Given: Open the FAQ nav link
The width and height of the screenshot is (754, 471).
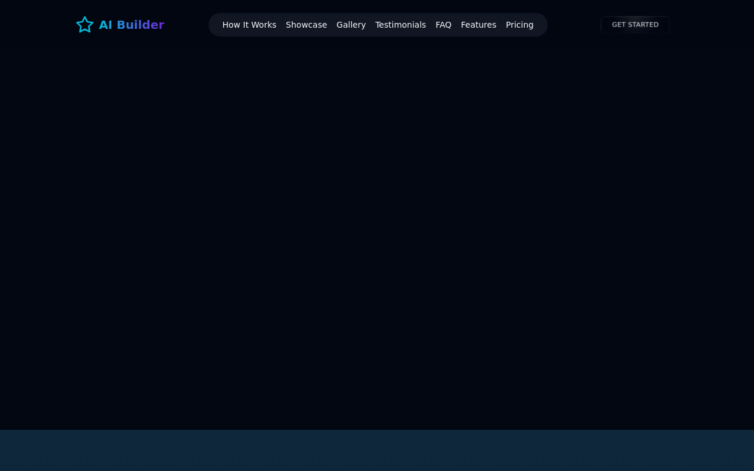Looking at the screenshot, I should 444,25.
